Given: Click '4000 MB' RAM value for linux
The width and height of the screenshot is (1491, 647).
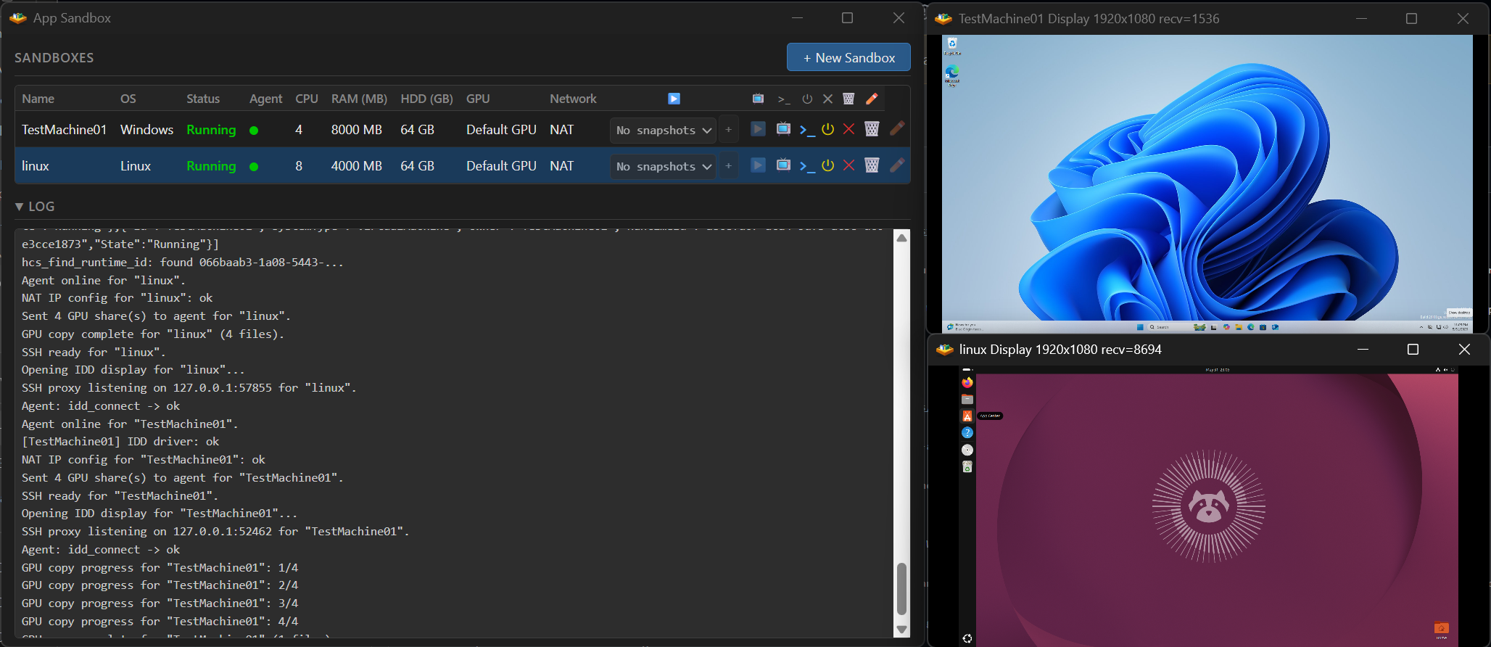Looking at the screenshot, I should pyautogui.click(x=356, y=166).
